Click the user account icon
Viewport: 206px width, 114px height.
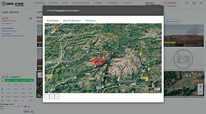[186, 3]
